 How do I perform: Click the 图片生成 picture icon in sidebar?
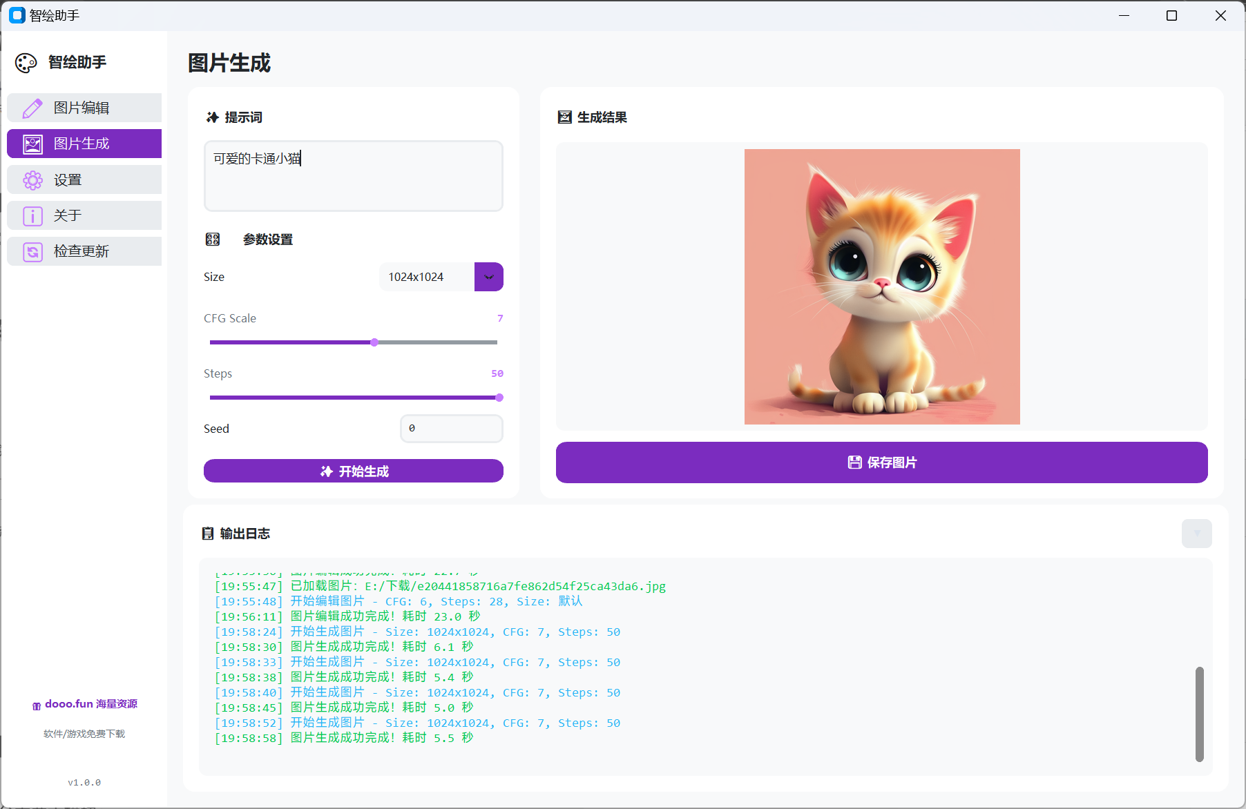pos(32,144)
